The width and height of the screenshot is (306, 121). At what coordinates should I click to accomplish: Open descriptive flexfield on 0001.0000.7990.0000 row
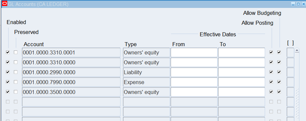pos(290,82)
